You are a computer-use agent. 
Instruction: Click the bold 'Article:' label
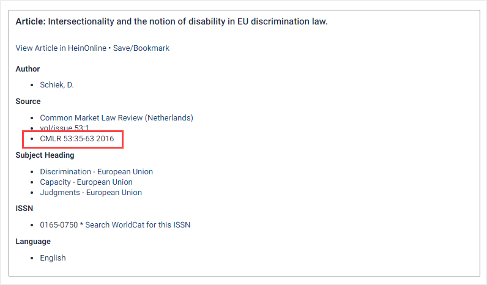[x=31, y=21]
